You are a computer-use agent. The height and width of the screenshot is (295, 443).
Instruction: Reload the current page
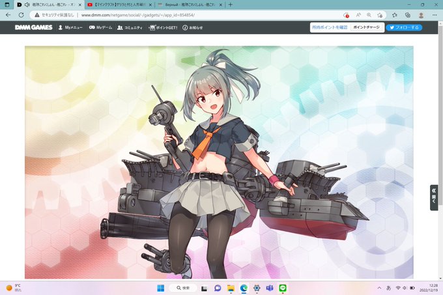click(21, 15)
